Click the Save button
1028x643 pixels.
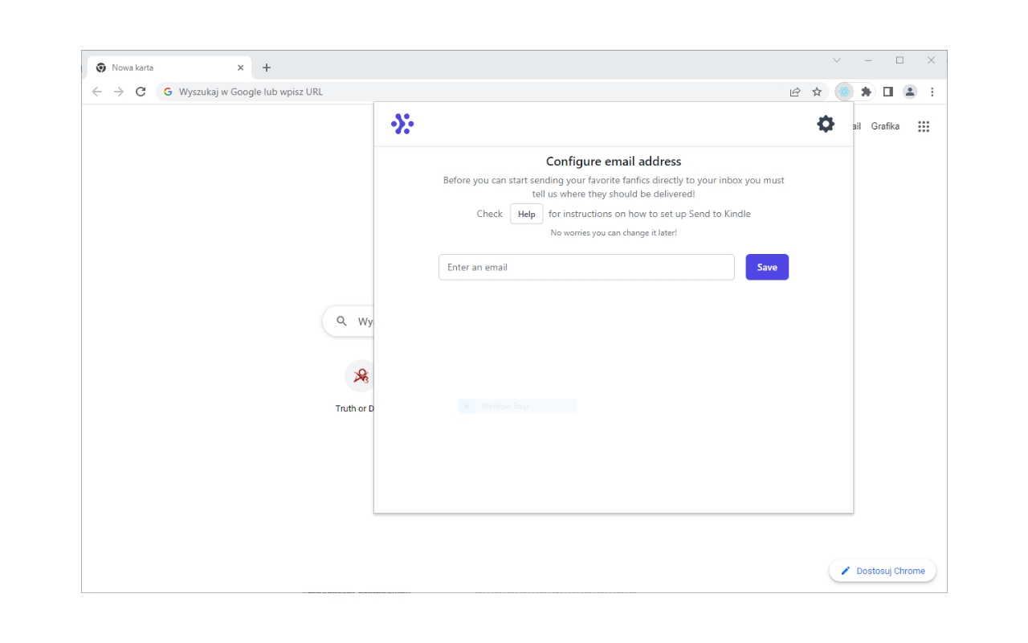pyautogui.click(x=767, y=267)
